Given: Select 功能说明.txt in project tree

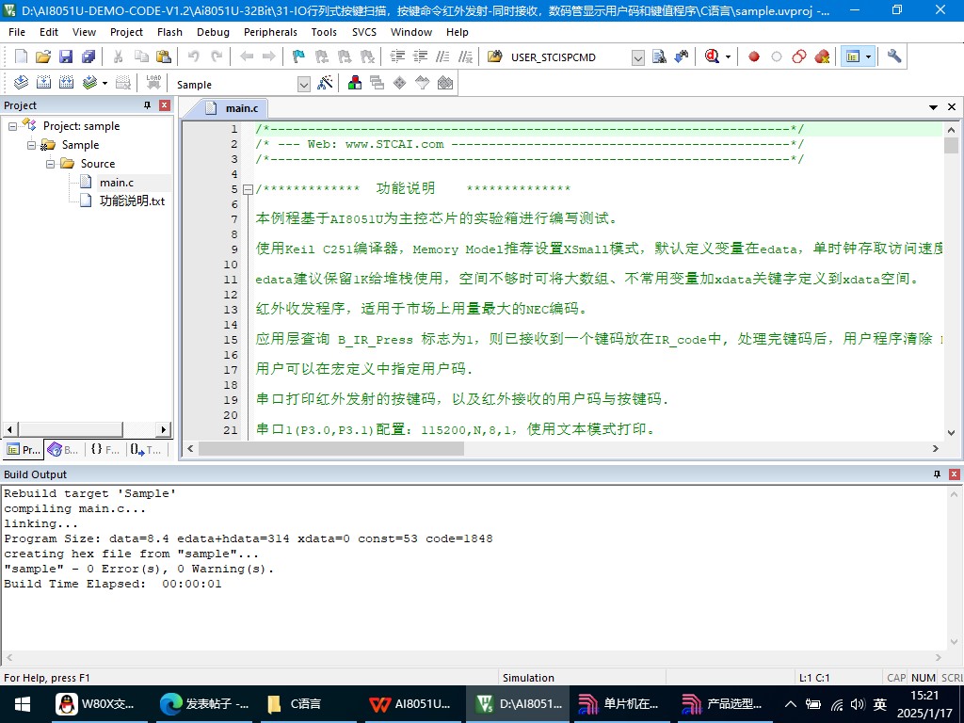Looking at the screenshot, I should click(x=132, y=201).
